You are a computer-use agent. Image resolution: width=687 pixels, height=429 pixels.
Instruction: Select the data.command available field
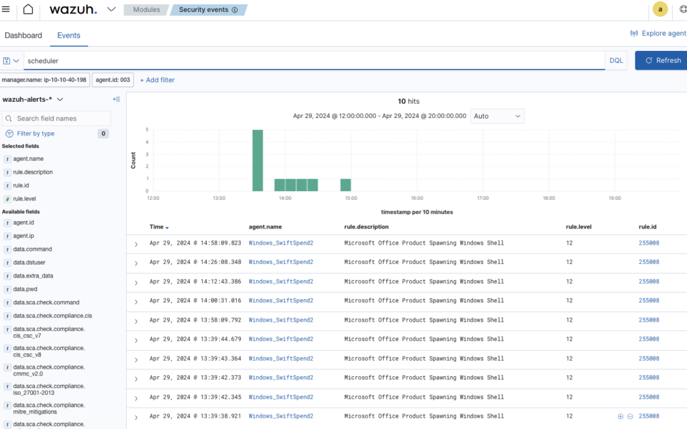(32, 249)
